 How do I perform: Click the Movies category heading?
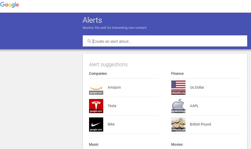click(177, 144)
